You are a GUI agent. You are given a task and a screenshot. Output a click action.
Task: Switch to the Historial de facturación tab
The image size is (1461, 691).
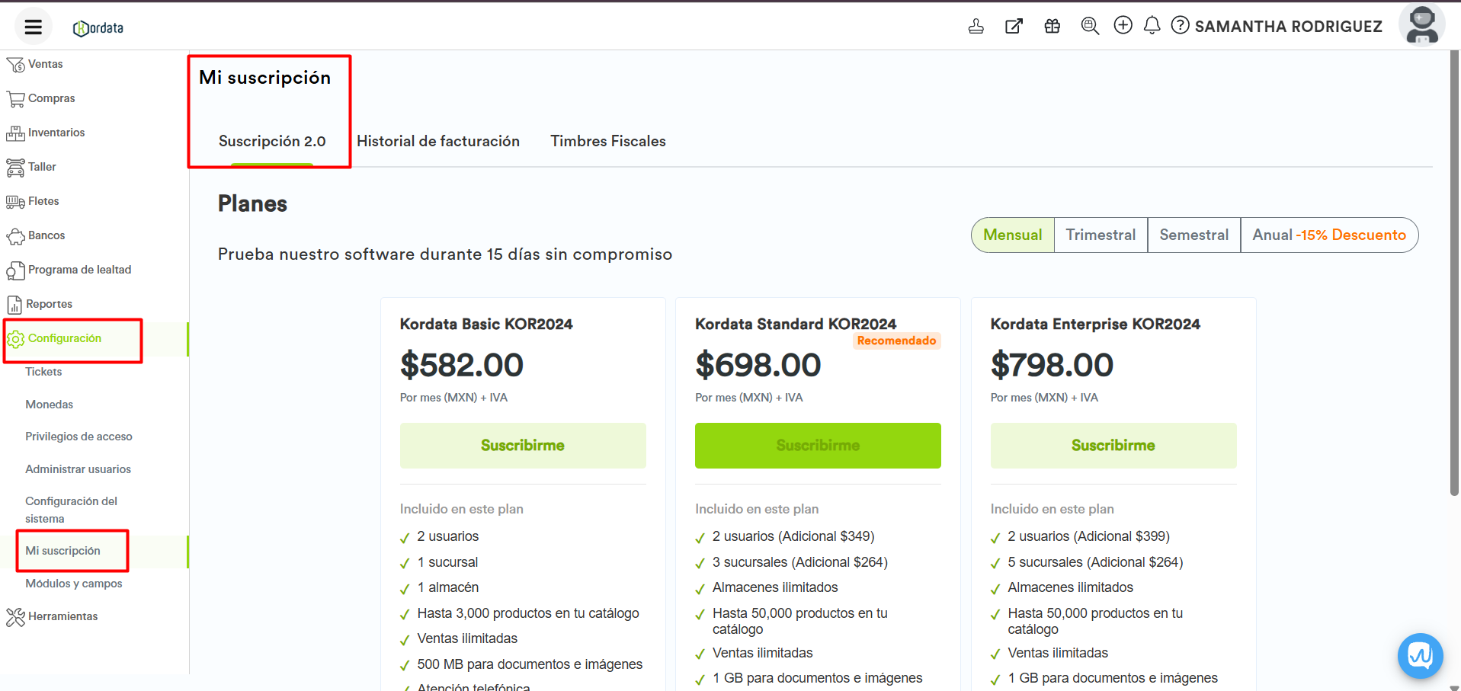click(x=438, y=142)
